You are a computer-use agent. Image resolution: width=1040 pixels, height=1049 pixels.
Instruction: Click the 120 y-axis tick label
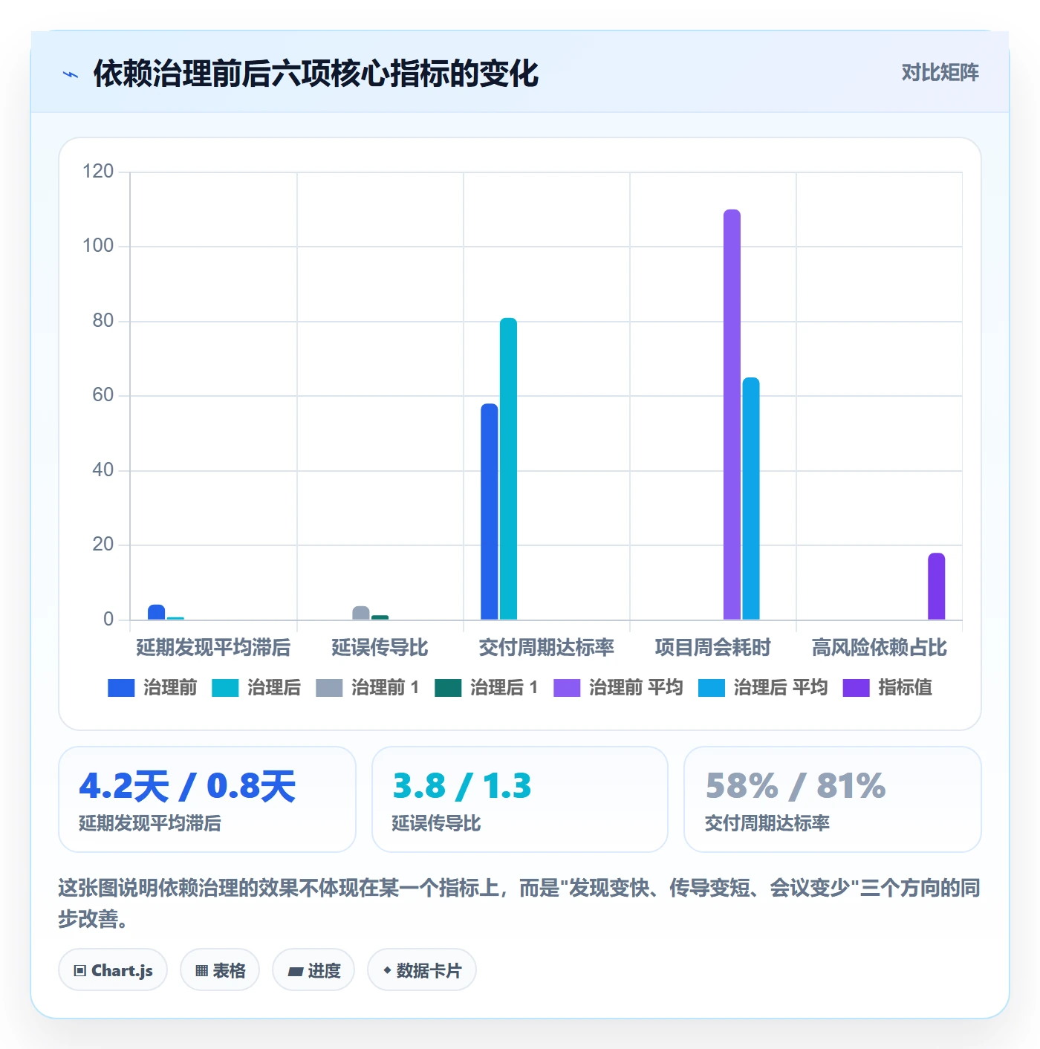point(98,172)
